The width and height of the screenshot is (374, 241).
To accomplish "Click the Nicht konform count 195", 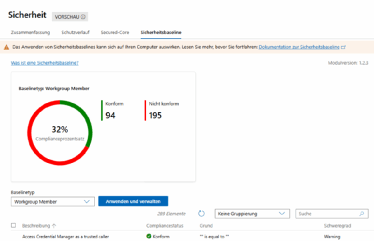I will 155,115.
